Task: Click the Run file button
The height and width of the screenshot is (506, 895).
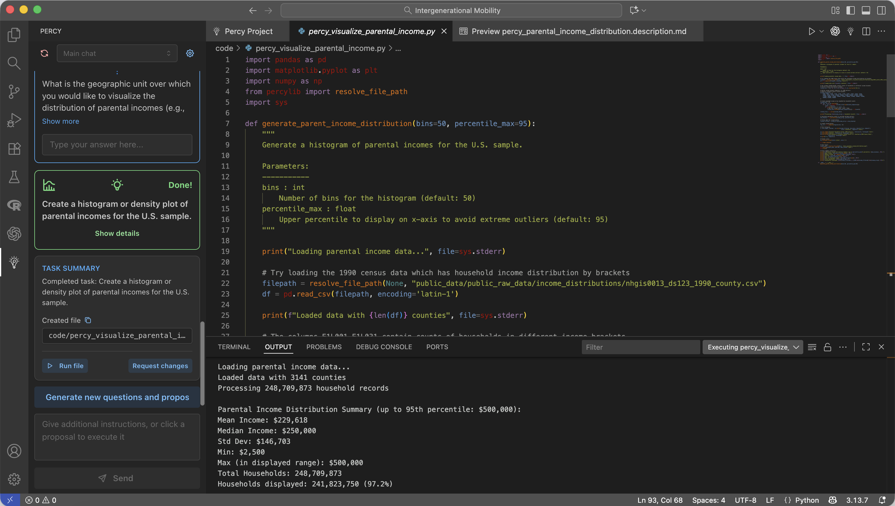Action: [x=65, y=366]
